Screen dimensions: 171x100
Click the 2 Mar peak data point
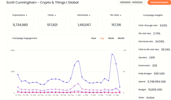coord(78,61)
